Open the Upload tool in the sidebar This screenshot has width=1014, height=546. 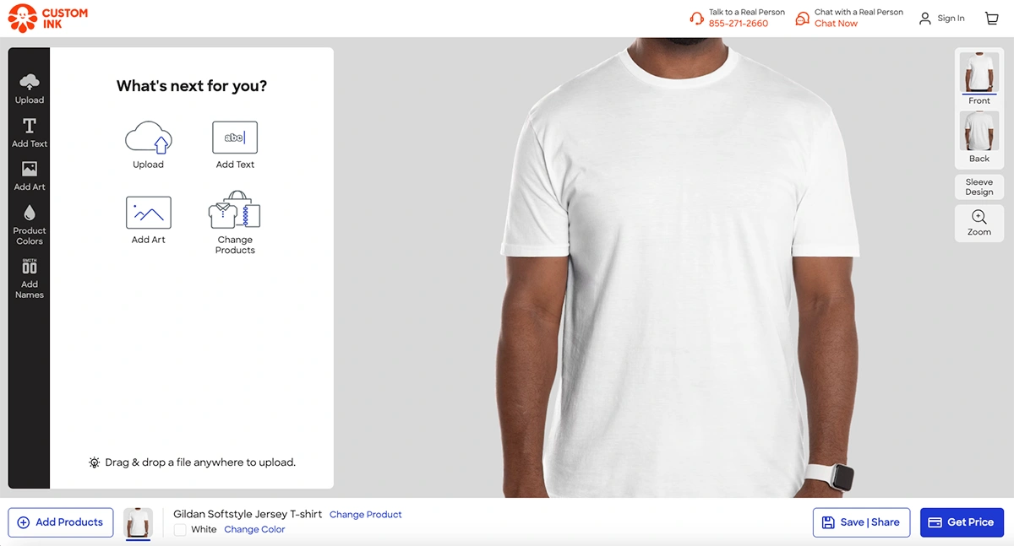(29, 89)
